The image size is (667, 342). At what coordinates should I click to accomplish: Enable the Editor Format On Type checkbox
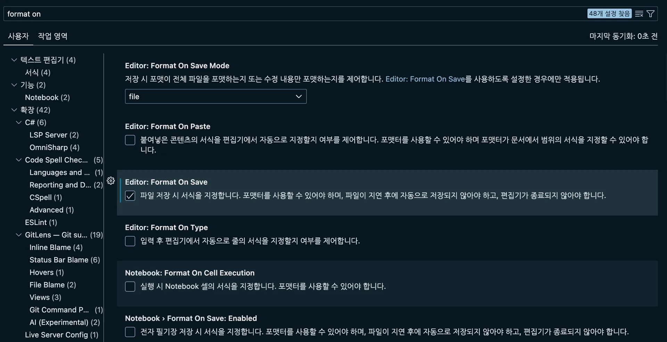(130, 241)
